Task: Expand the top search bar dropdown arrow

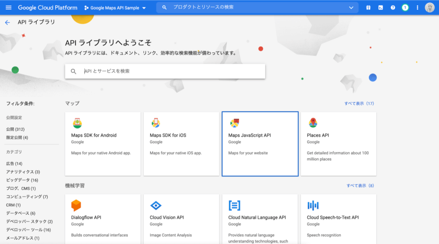Action: (352, 8)
